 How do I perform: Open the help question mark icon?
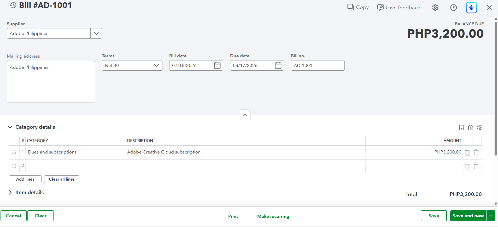click(x=454, y=8)
